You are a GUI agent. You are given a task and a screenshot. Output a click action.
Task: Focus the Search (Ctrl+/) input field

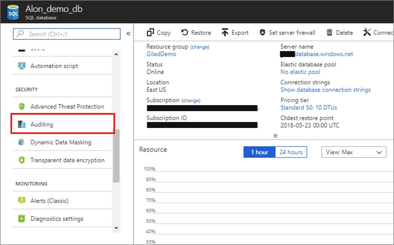(x=67, y=34)
